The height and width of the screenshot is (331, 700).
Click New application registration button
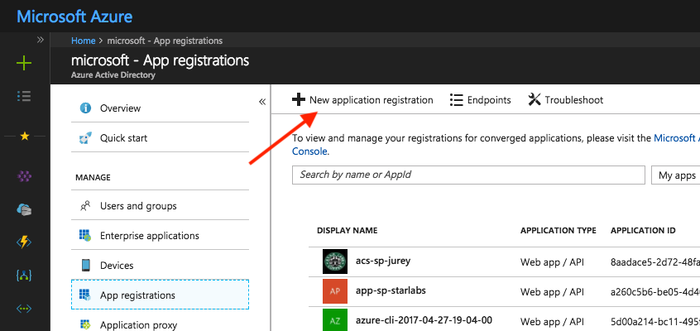(362, 100)
